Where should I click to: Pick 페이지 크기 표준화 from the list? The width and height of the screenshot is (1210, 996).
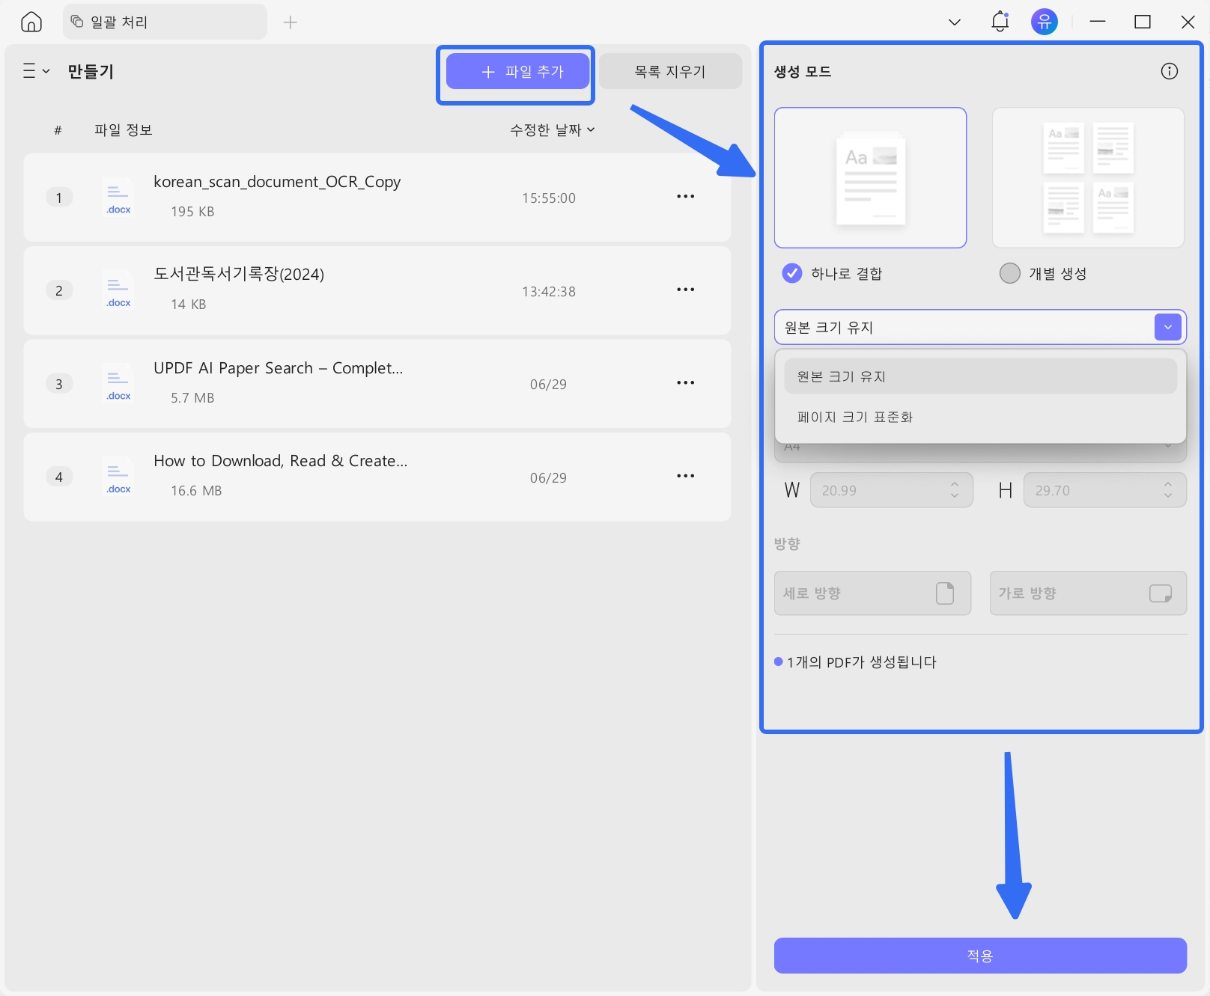981,417
